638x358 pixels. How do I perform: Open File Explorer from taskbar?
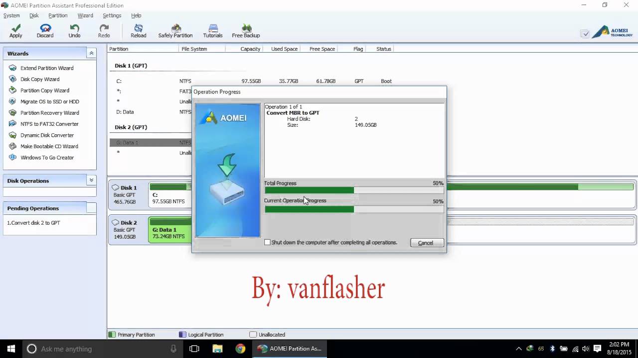pyautogui.click(x=217, y=349)
